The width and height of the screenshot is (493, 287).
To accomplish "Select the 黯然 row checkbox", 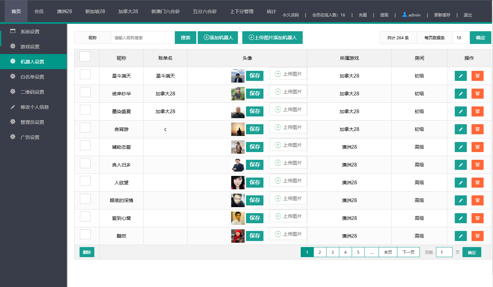I will [85, 234].
